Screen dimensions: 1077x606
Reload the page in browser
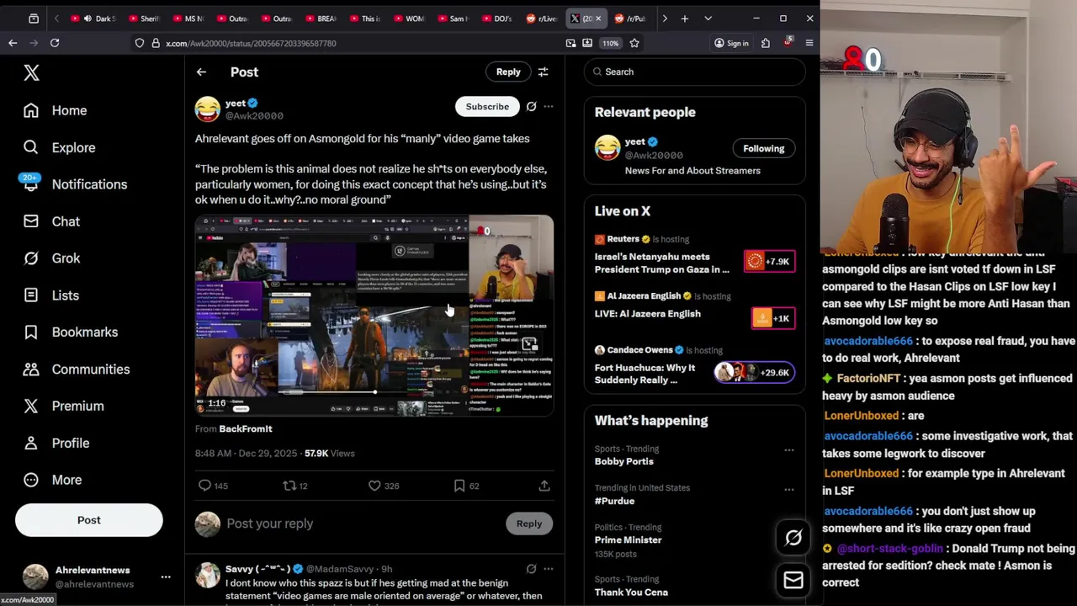[x=55, y=43]
